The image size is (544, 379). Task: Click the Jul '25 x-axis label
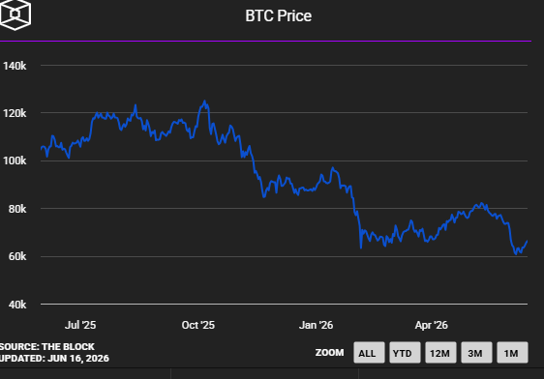(80, 325)
